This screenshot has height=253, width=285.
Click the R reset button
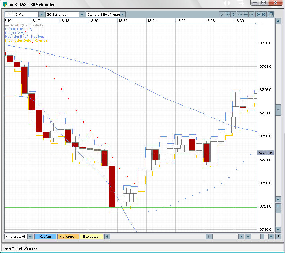278,236
